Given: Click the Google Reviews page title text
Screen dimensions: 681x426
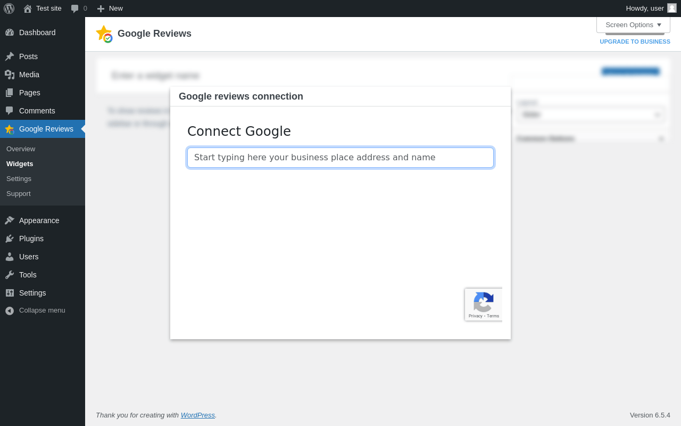Looking at the screenshot, I should click(154, 34).
